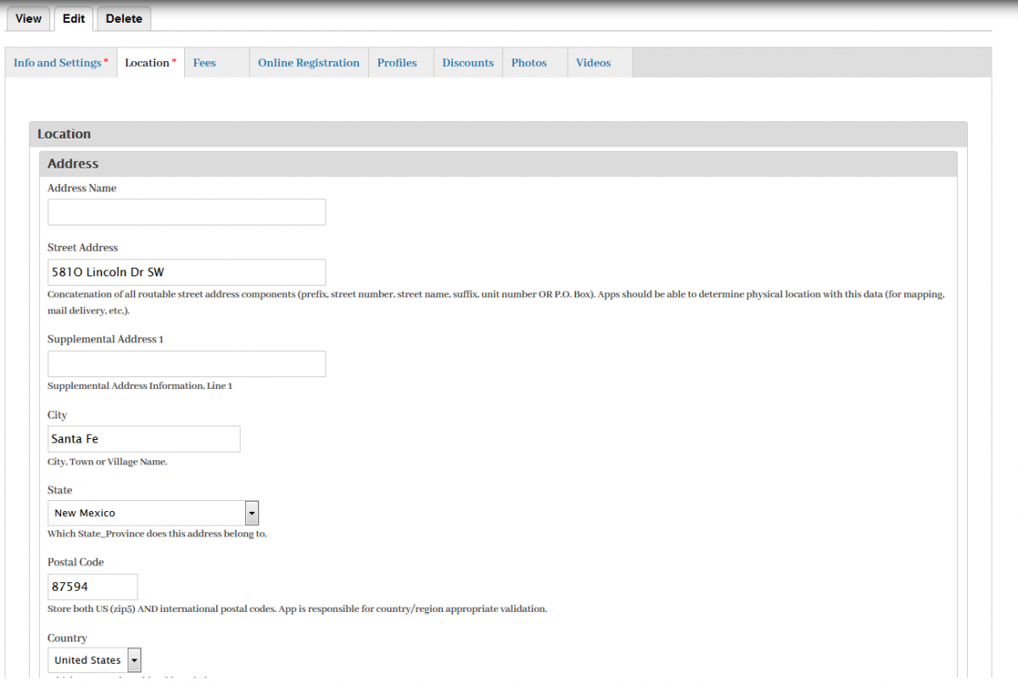
Task: Collapse the Location section header bar
Action: tap(64, 134)
